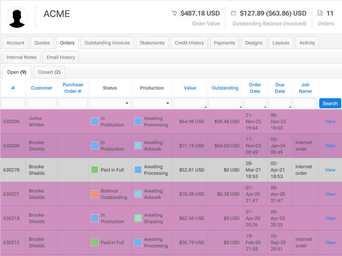Click the $487.18 USD order value total
Viewport: 342px width, 256px height.
click(200, 13)
